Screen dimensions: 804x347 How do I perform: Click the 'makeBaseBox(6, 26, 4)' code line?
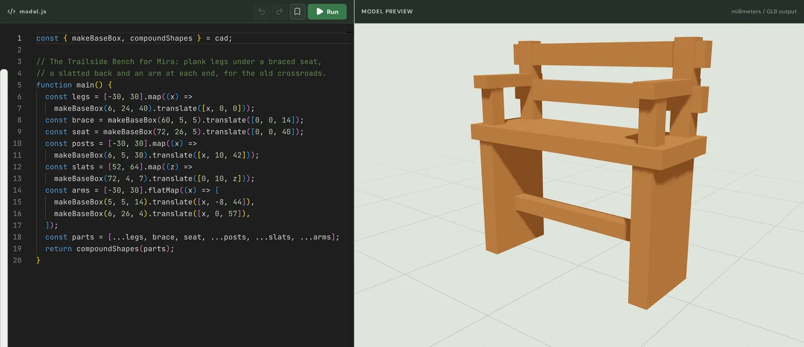152,214
